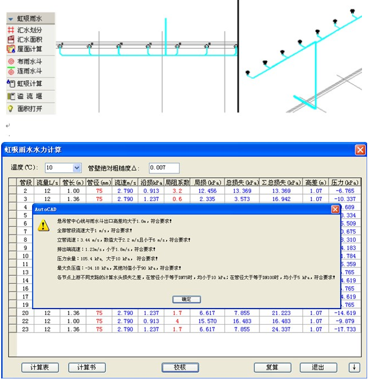This screenshot has width=370, height=379.
Task: Select 布雨水斗 menu entry text
Action: [x=30, y=61]
